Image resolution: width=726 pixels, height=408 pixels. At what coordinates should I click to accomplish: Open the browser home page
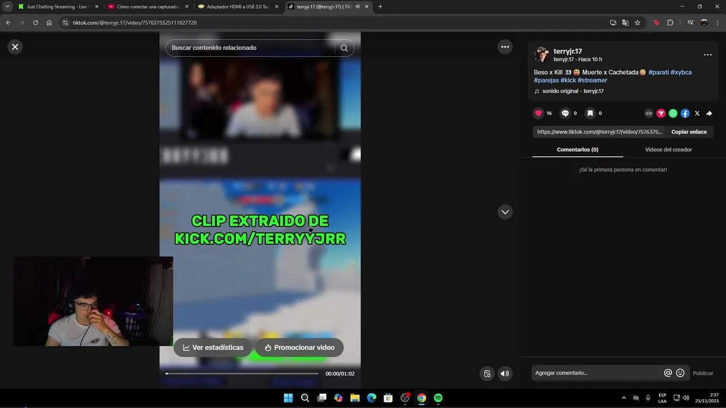point(49,23)
